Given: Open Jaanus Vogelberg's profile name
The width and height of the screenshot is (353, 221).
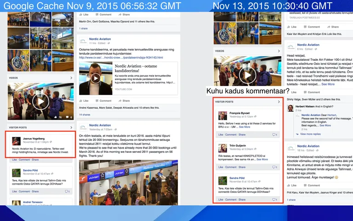Looking at the screenshot, I should tap(34, 139).
